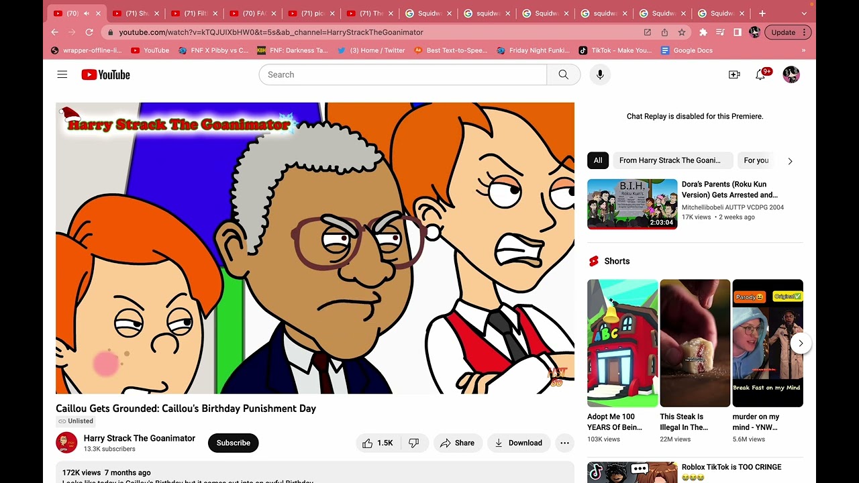The image size is (859, 483).
Task: Open Dora's Parents video thumbnail
Action: point(632,204)
